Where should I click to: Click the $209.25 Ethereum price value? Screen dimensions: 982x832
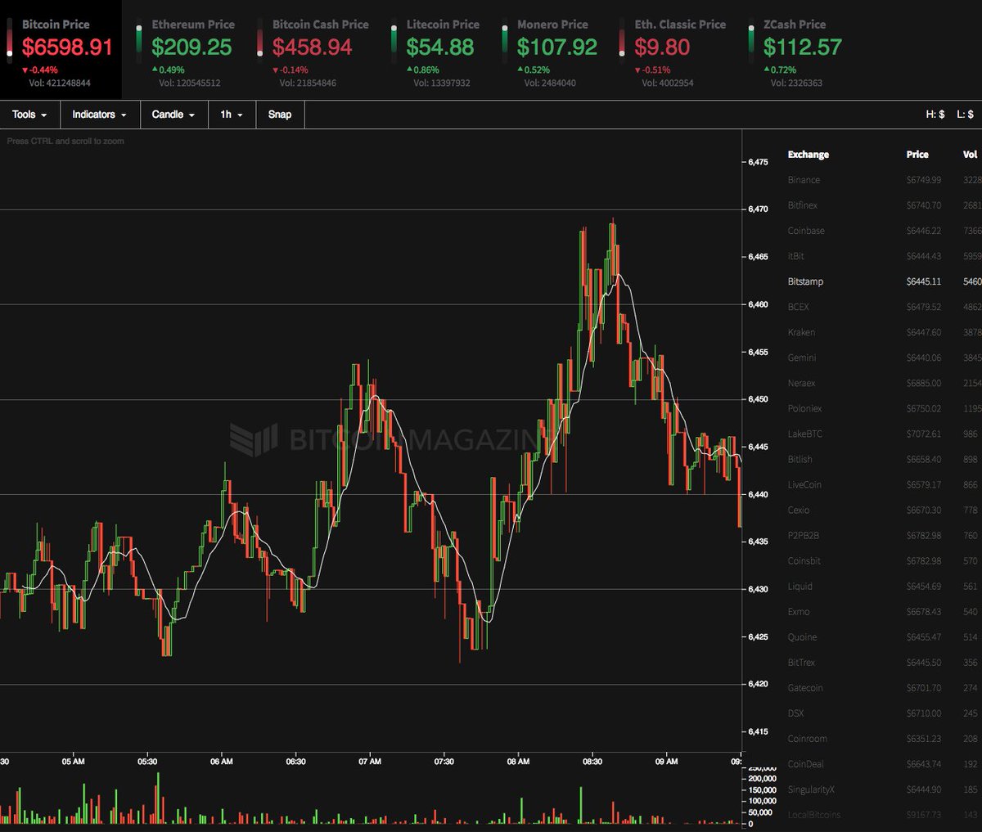[191, 47]
